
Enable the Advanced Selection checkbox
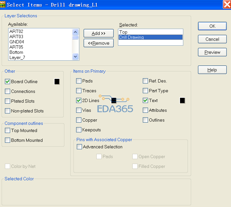(79, 147)
